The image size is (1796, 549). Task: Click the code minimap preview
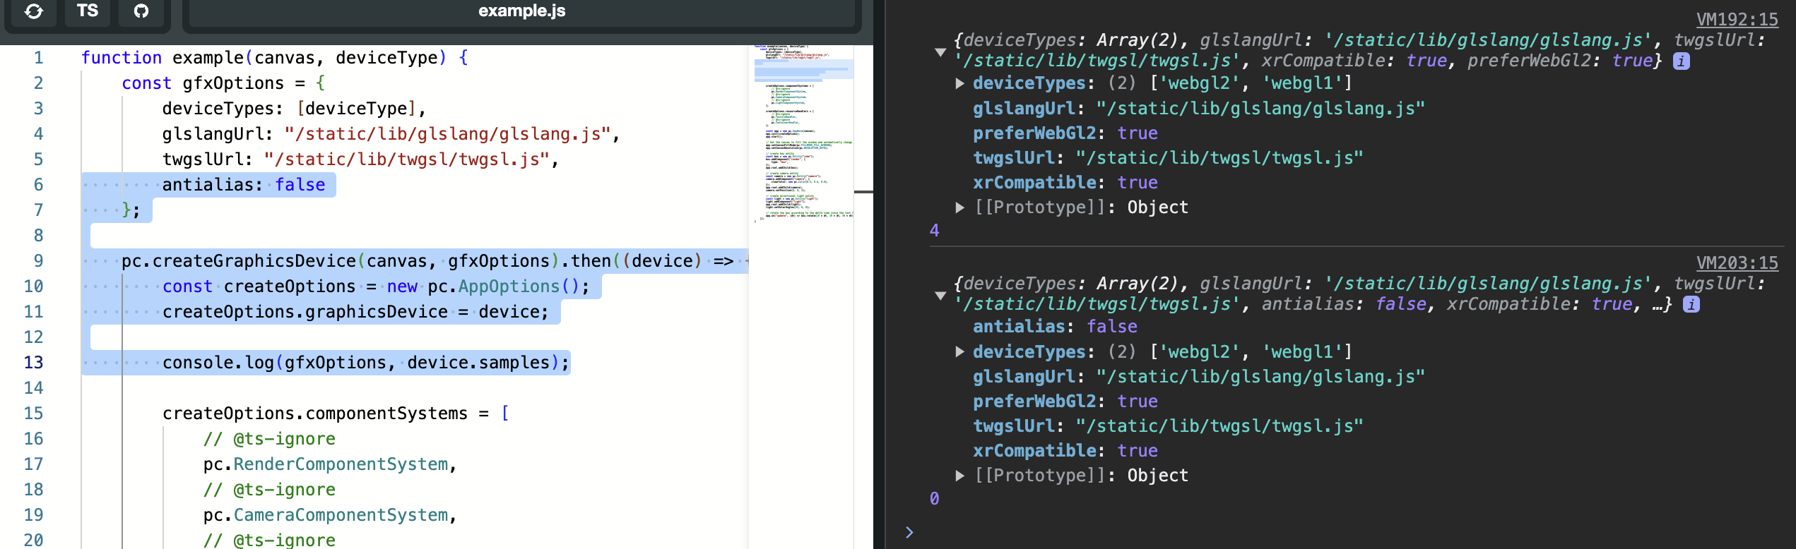[x=803, y=141]
